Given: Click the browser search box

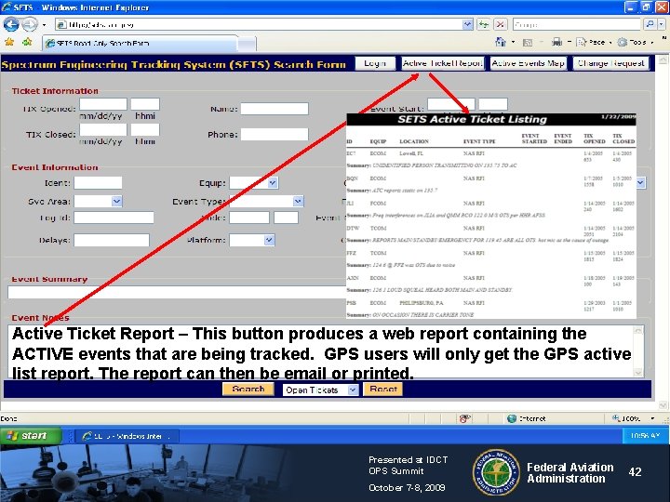Looking at the screenshot, I should [x=577, y=24].
